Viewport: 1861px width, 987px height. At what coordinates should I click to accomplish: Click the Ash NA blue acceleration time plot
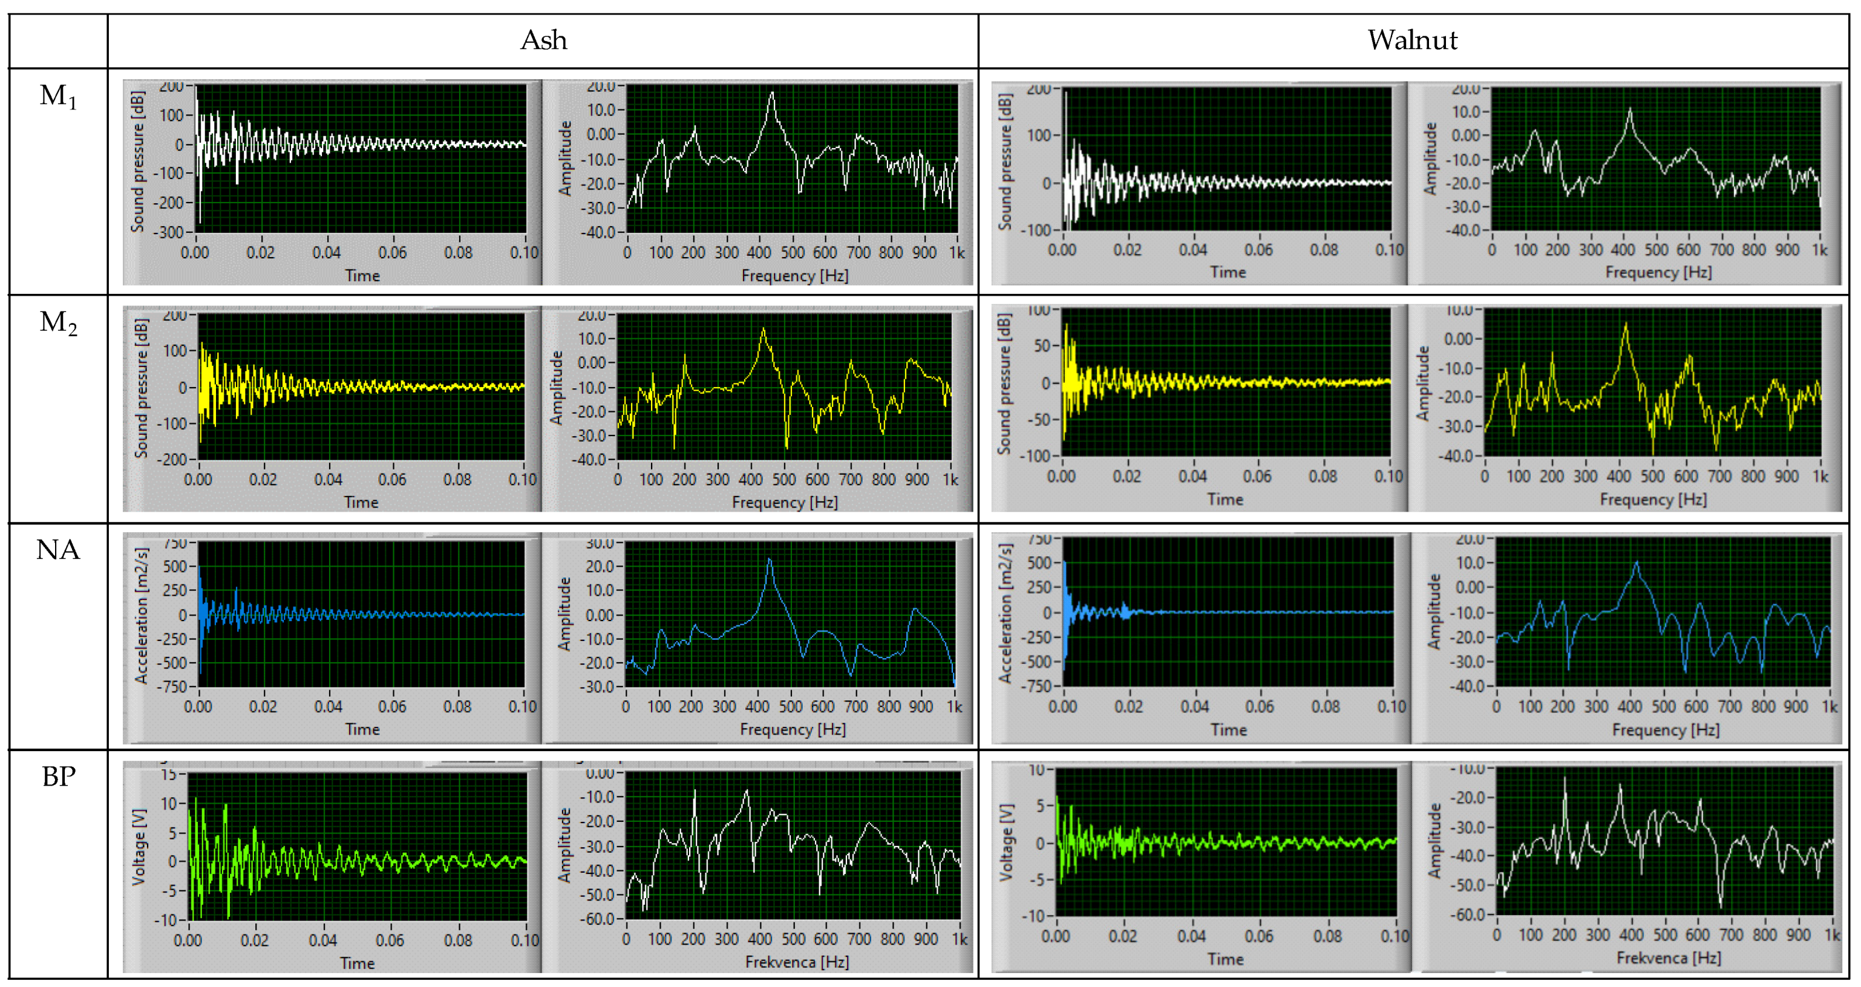pos(361,614)
